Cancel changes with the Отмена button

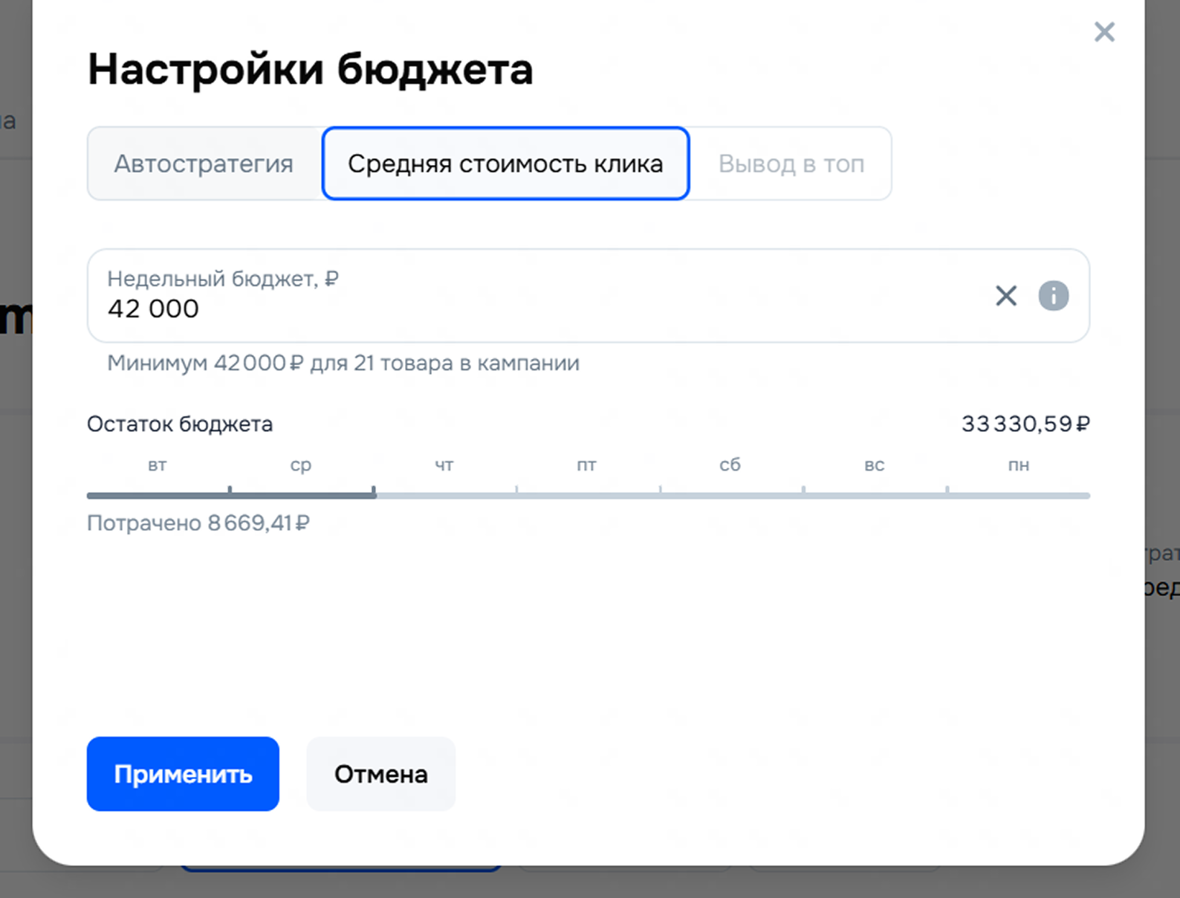coord(380,774)
